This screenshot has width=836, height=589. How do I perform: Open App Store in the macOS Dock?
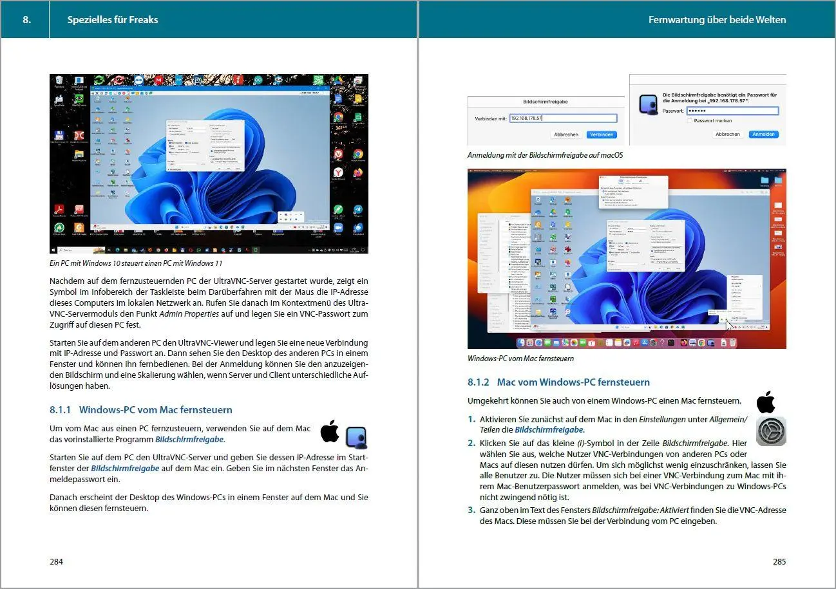pos(645,342)
